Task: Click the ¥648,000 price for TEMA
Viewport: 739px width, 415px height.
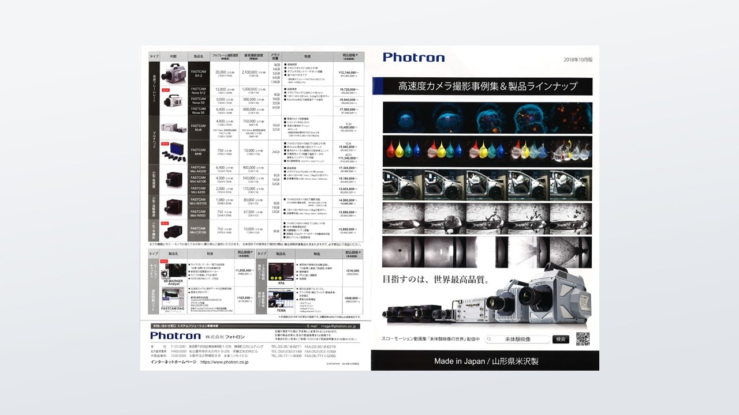Action: tap(352, 298)
